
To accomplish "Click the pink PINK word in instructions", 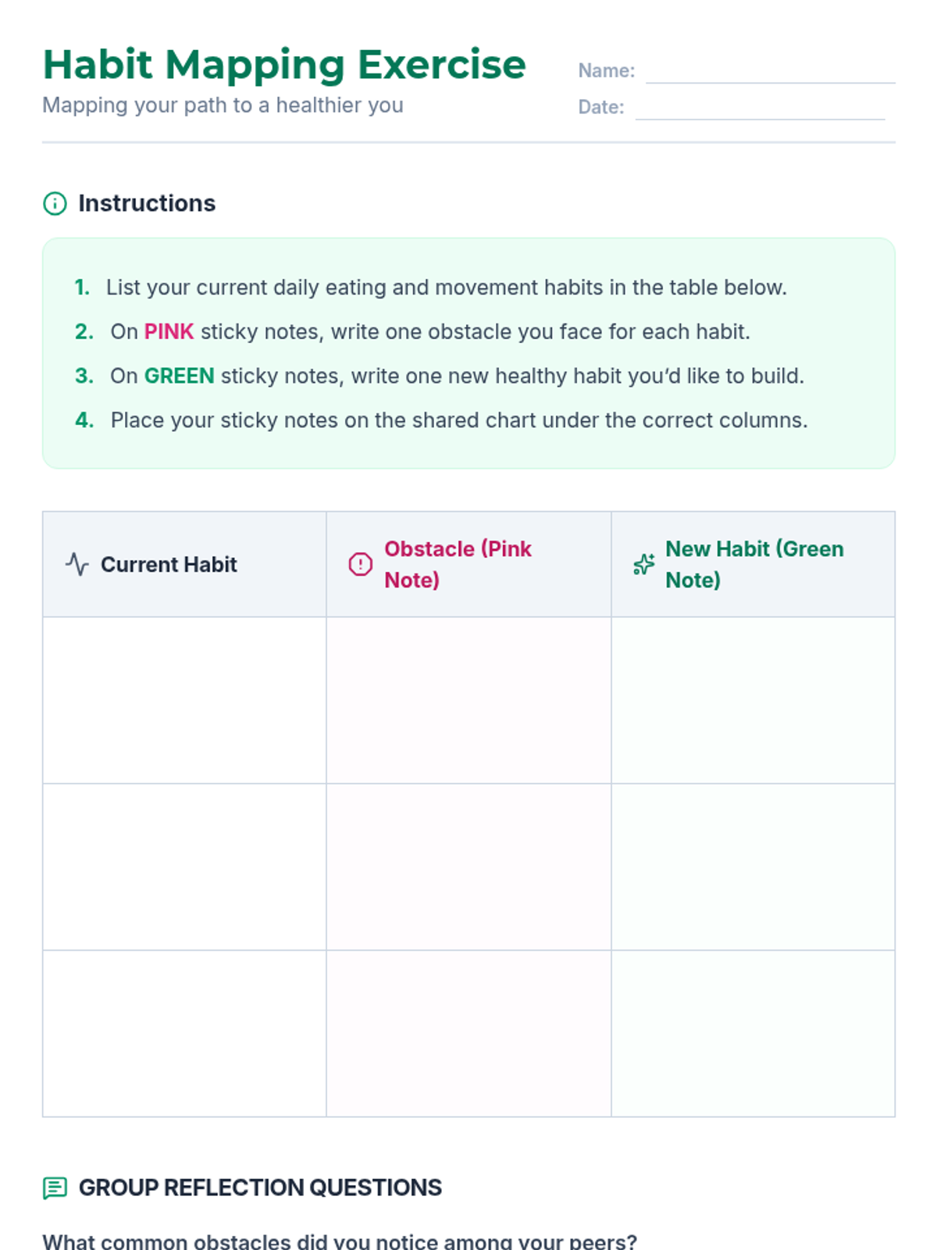I will [169, 332].
